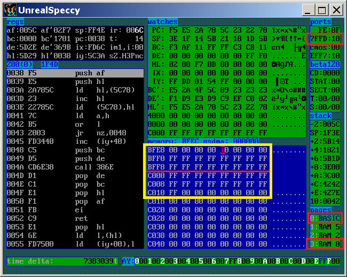Click stack entry +2:5B14
This screenshot has height=277, width=347.
pyautogui.click(x=325, y=141)
